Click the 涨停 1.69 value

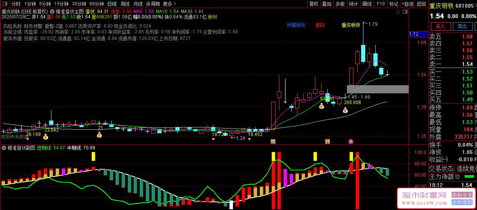467,108
